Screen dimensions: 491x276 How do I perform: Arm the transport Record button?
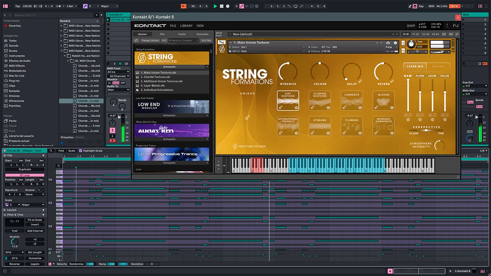227,6
